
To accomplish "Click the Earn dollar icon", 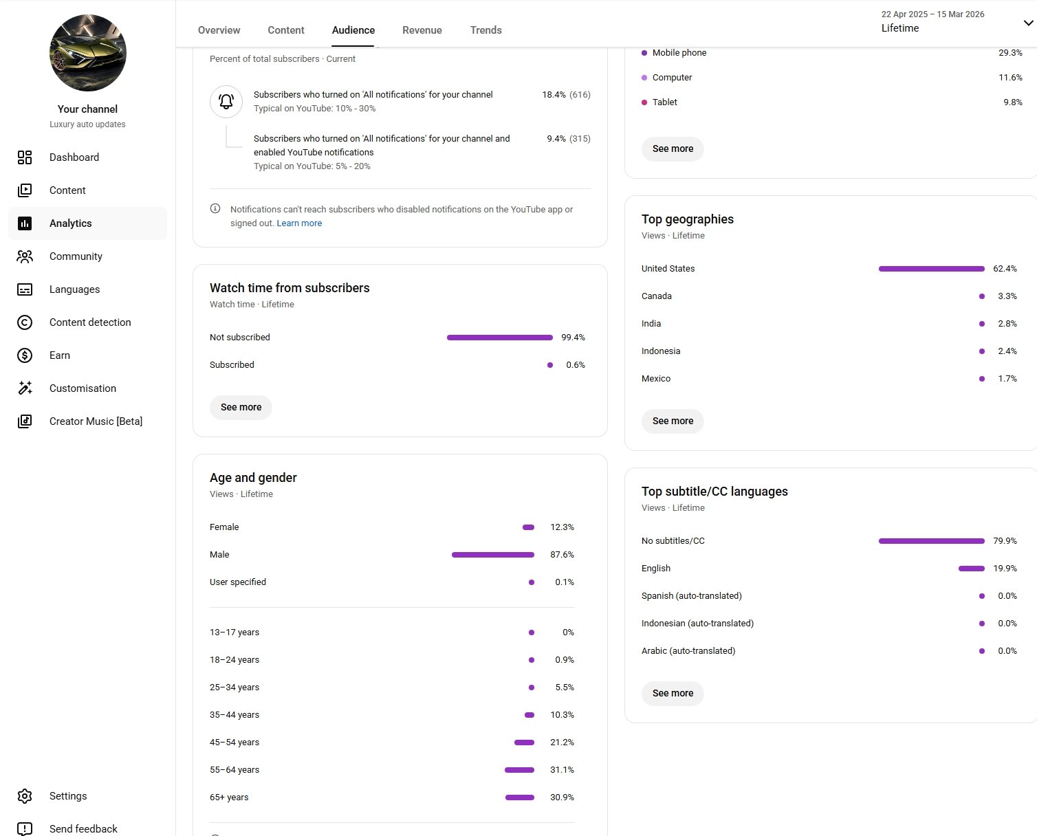I will pyautogui.click(x=25, y=355).
